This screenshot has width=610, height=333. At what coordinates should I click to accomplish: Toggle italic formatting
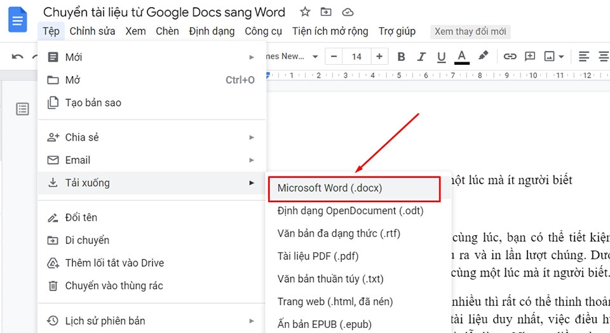coord(421,57)
